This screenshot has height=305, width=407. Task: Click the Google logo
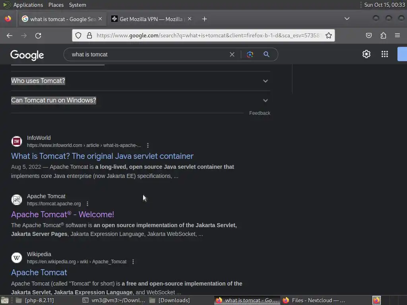(27, 55)
